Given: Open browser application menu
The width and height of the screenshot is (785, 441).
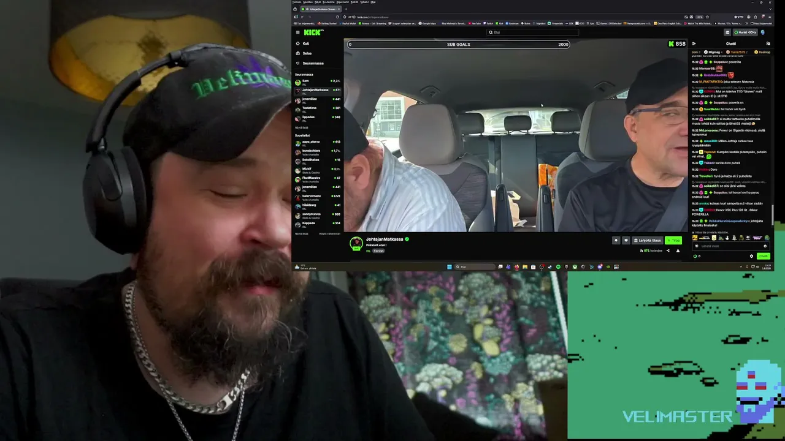Looking at the screenshot, I should (769, 17).
